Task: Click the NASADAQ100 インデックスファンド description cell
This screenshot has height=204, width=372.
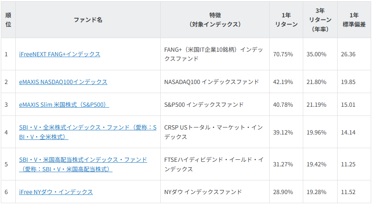Action: tap(211, 82)
